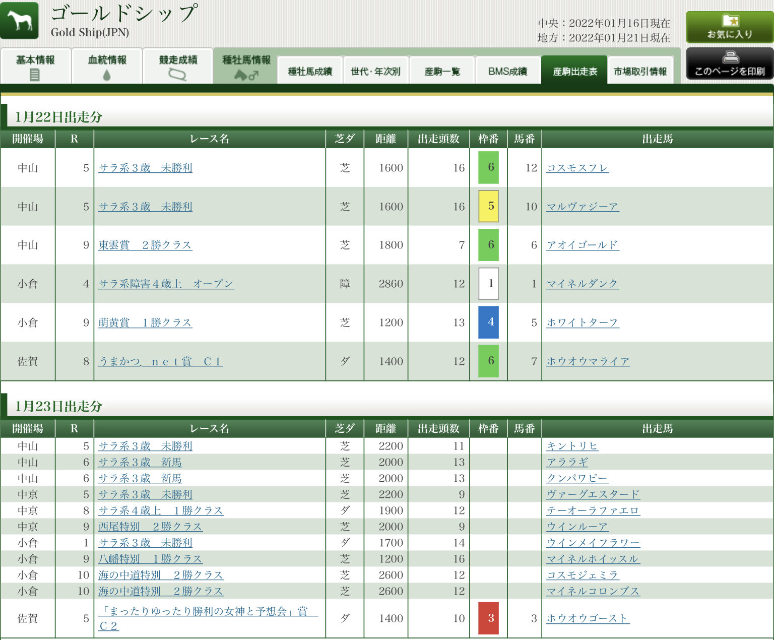The height and width of the screenshot is (640, 774).
Task: Click the お気に入り text label
Action: coord(730,34)
